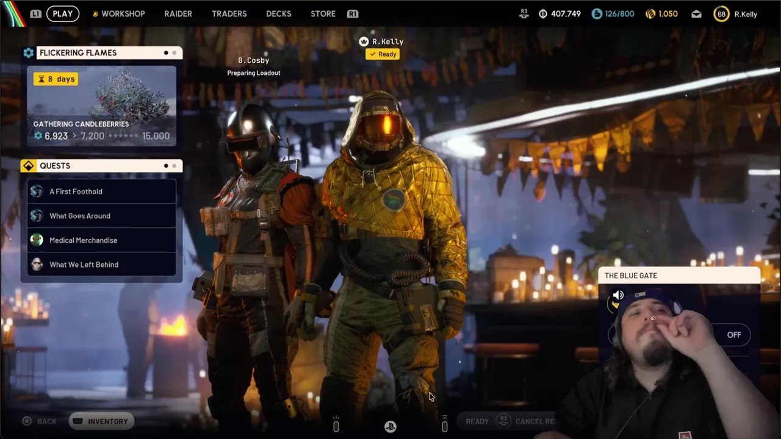Open the Gathering Candleberries event card

(101, 106)
